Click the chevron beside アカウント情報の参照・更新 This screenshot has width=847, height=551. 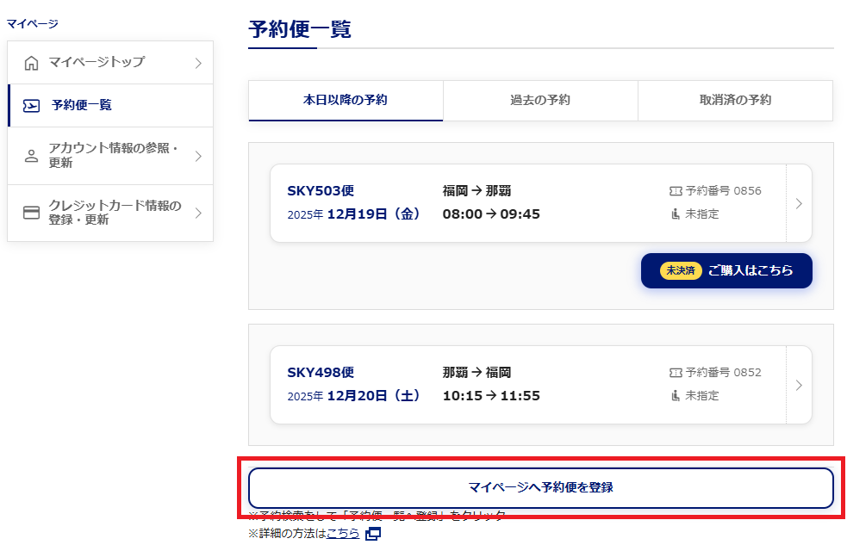coord(197,156)
